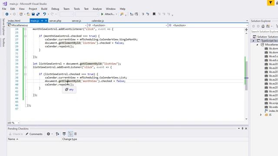Click the pin icon on main.js tab
The image size is (278, 156).
coord(42,21)
